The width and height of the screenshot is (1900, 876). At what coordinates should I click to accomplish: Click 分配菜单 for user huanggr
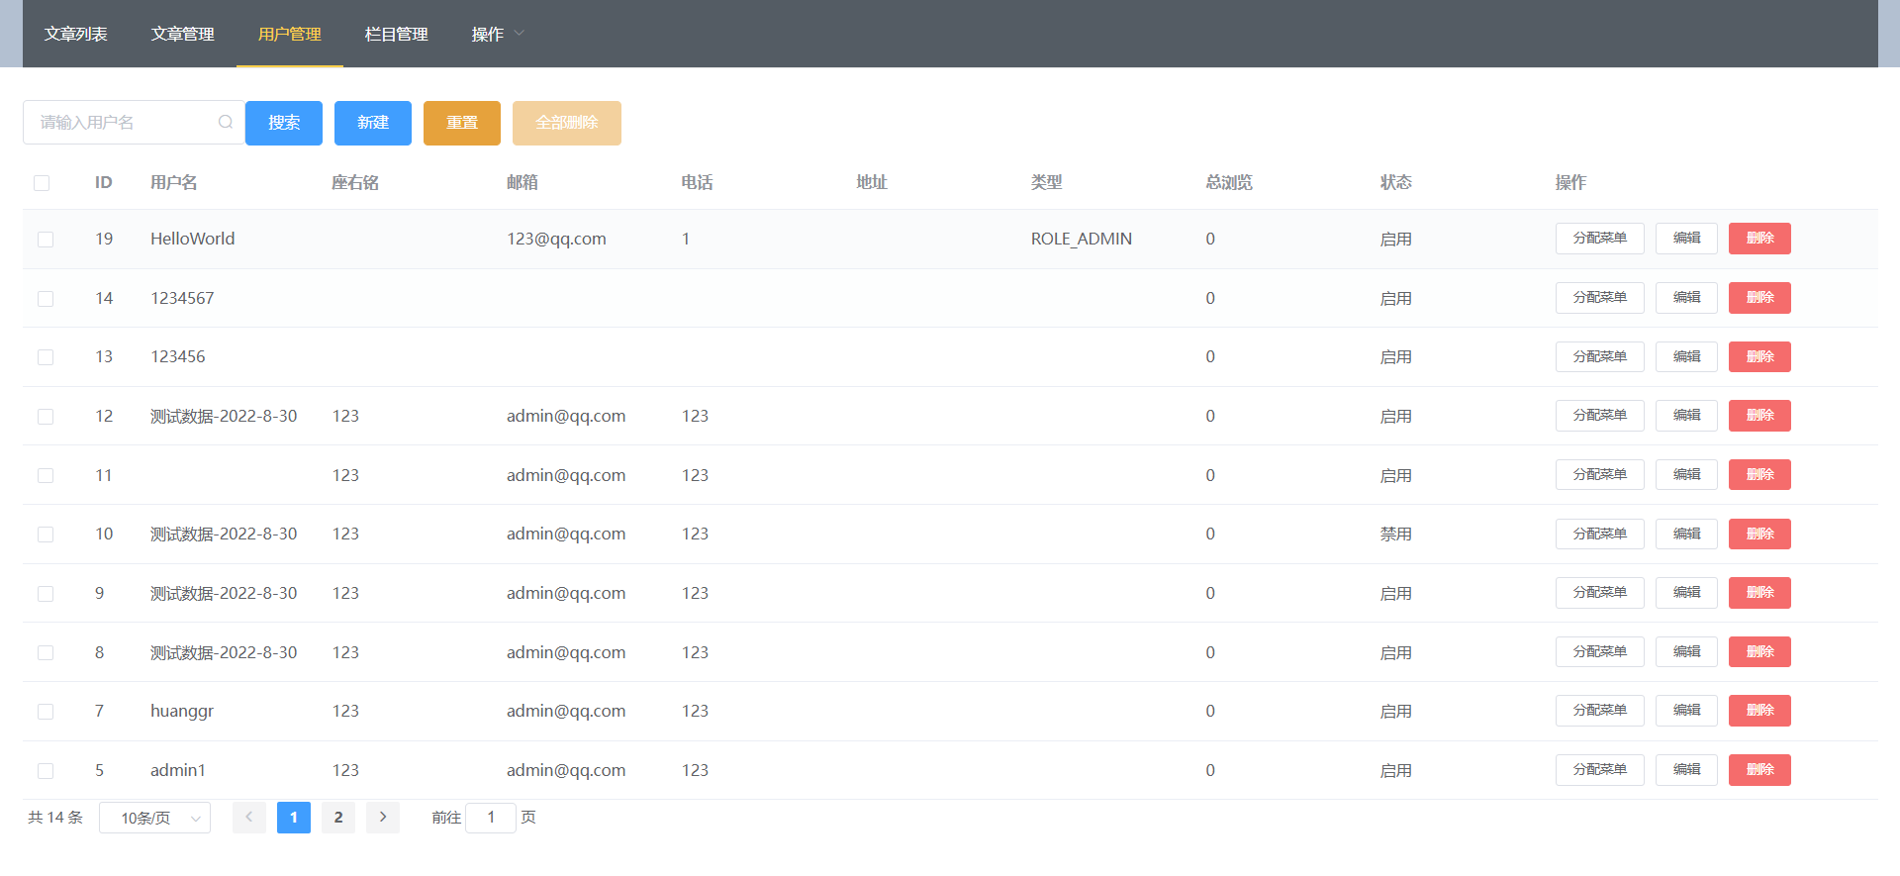click(1600, 711)
